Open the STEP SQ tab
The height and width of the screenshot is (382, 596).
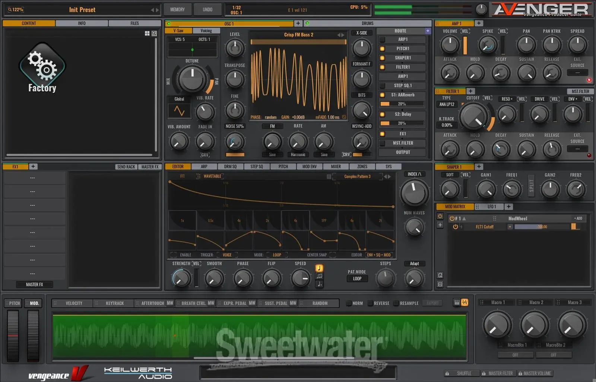tap(257, 167)
